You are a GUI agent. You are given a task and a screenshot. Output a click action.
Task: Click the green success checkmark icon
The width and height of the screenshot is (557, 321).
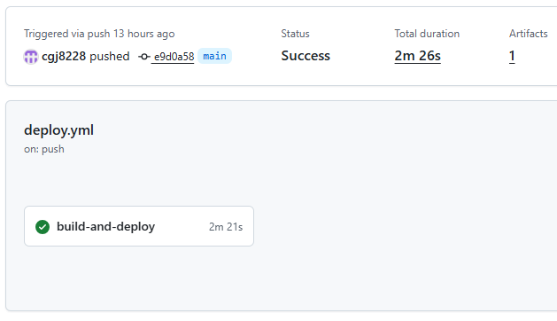[x=43, y=227]
